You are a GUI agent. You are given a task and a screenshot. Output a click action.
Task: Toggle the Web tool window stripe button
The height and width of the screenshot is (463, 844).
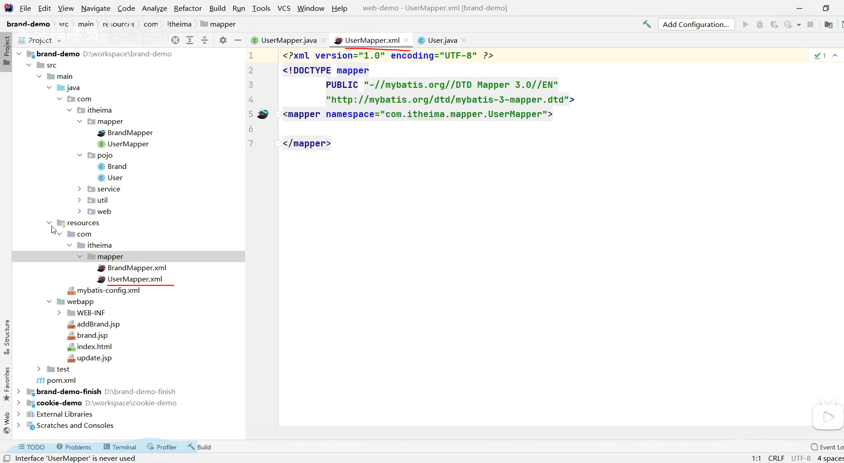[x=6, y=422]
